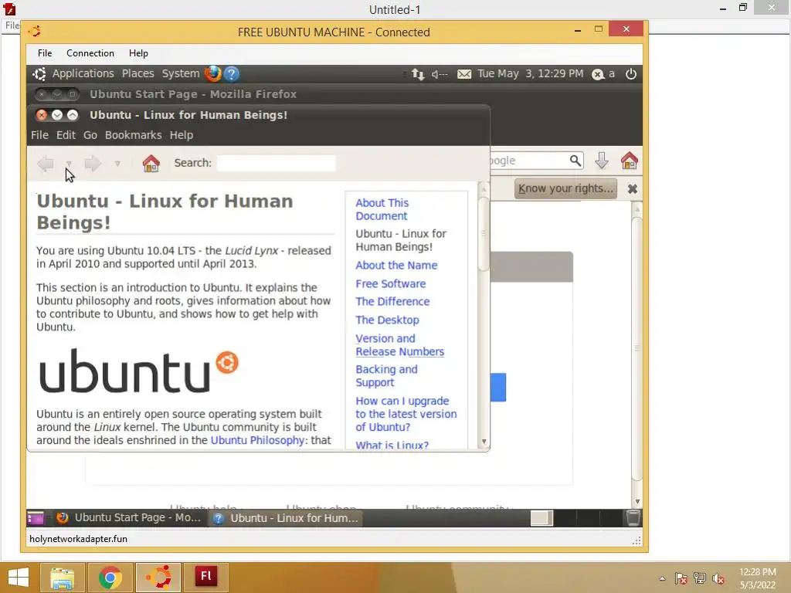Screen dimensions: 791x593
Task: Open Ubuntu Applications menu
Action: pyautogui.click(x=83, y=73)
